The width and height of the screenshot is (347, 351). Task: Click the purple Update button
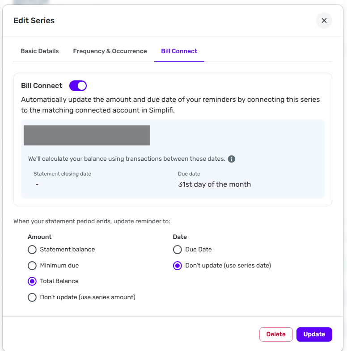(314, 334)
